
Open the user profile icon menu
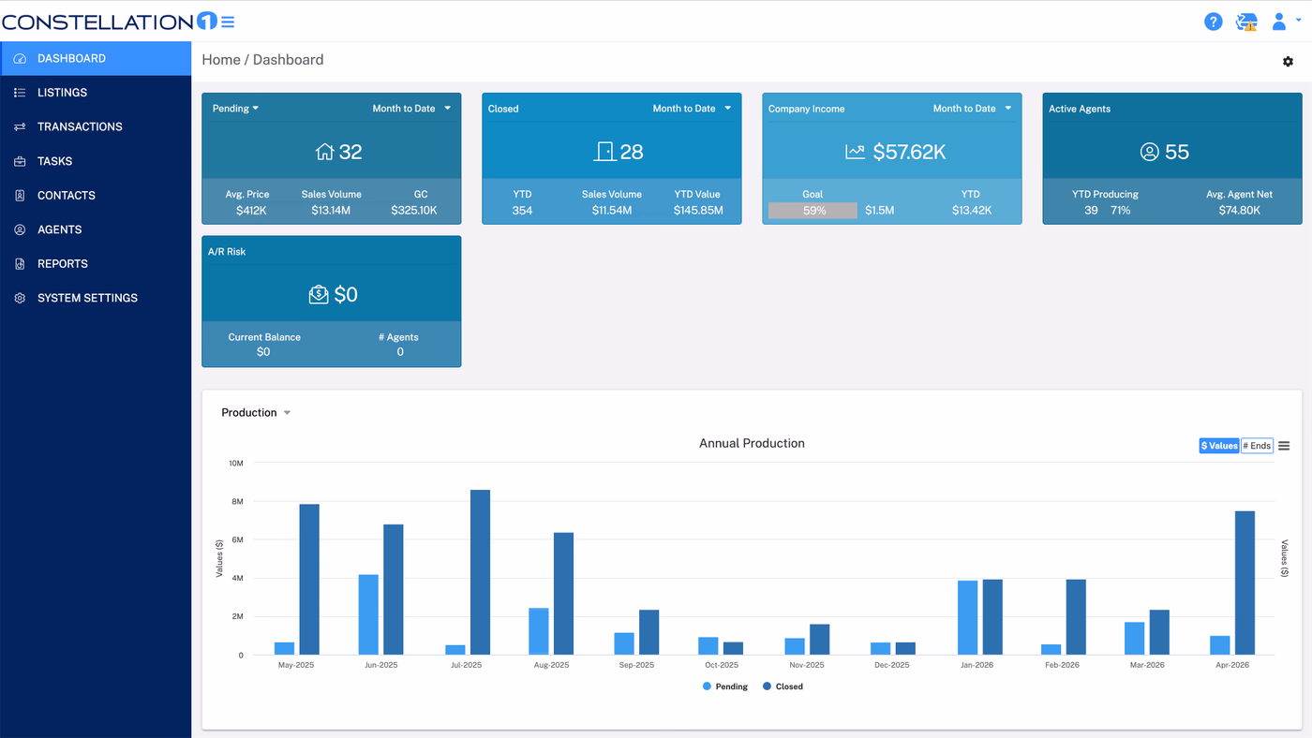click(1279, 22)
